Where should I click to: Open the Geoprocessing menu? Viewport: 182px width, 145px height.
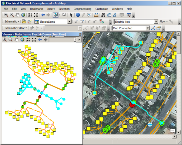tap(83, 9)
